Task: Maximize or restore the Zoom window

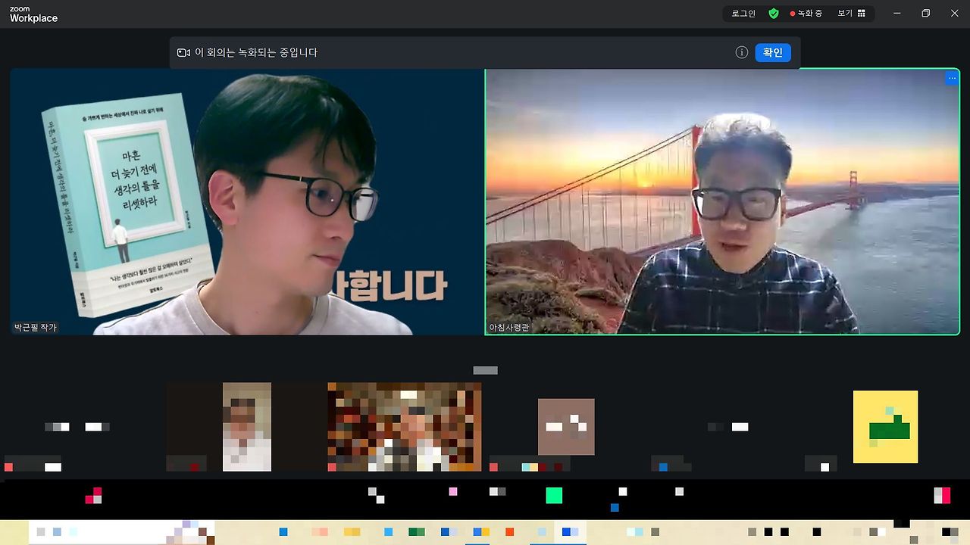Action: pyautogui.click(x=925, y=14)
